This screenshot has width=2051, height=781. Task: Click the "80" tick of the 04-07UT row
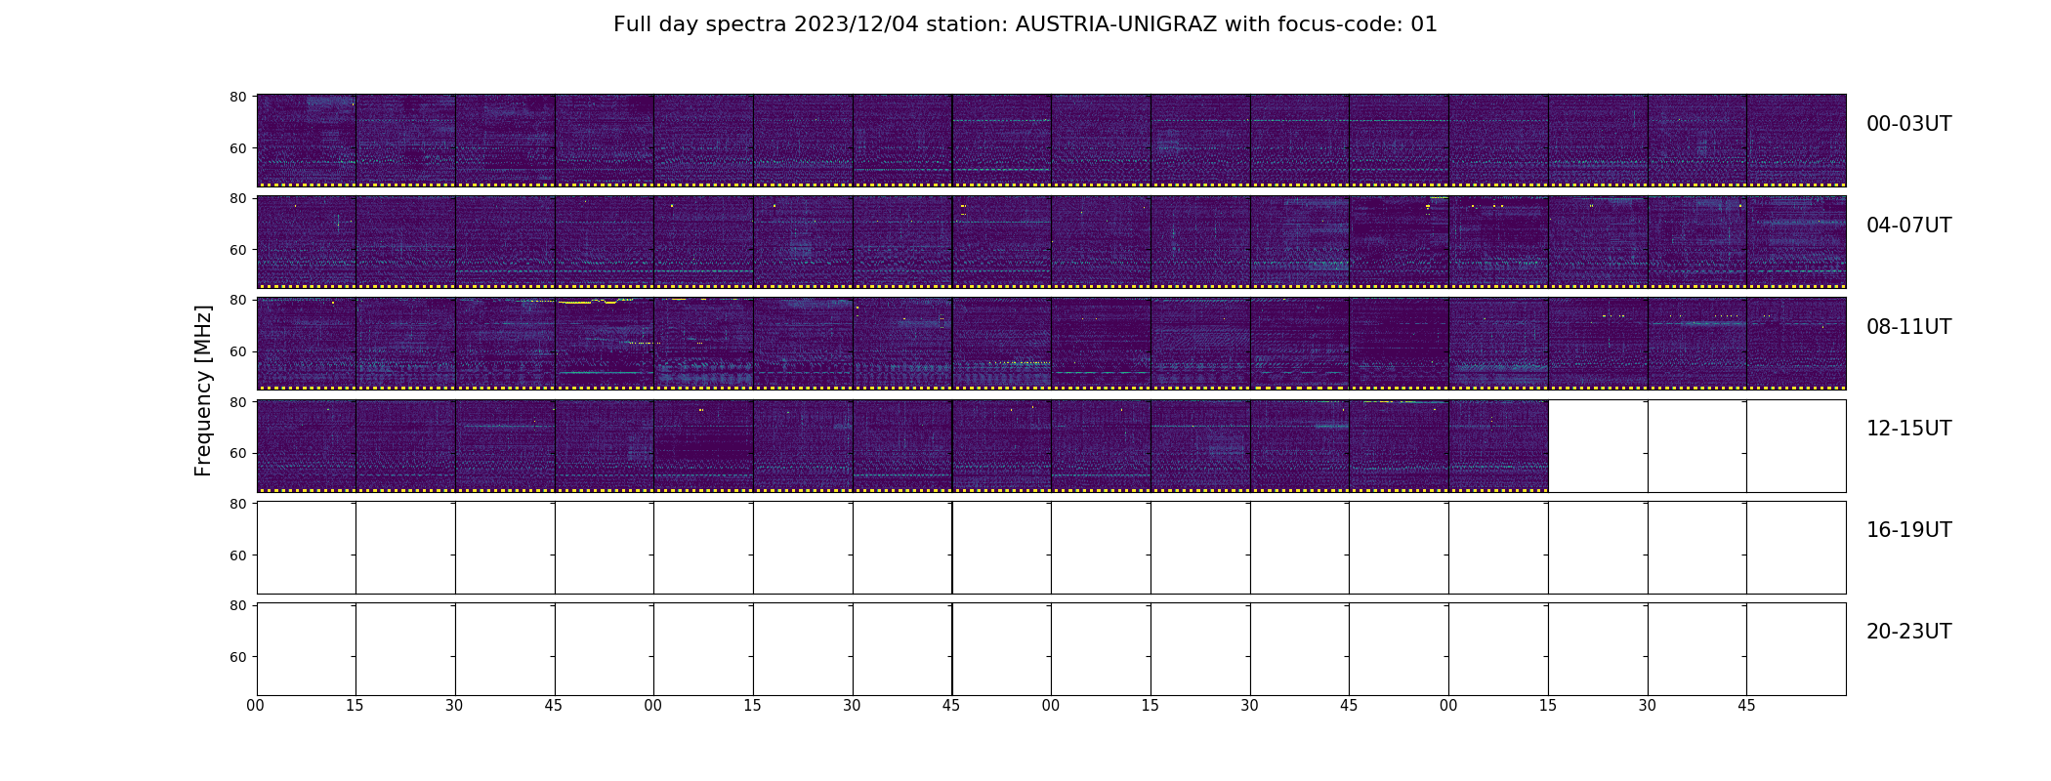pos(237,198)
